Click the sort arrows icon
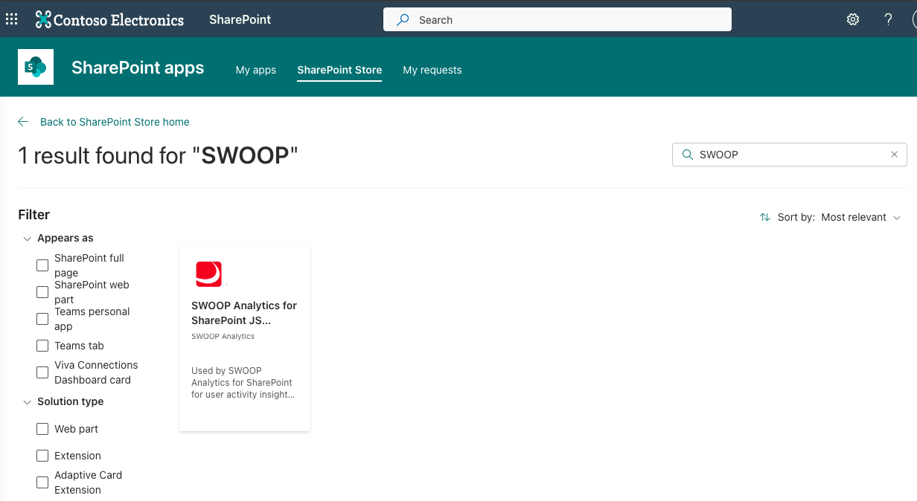The height and width of the screenshot is (501, 917). [764, 217]
